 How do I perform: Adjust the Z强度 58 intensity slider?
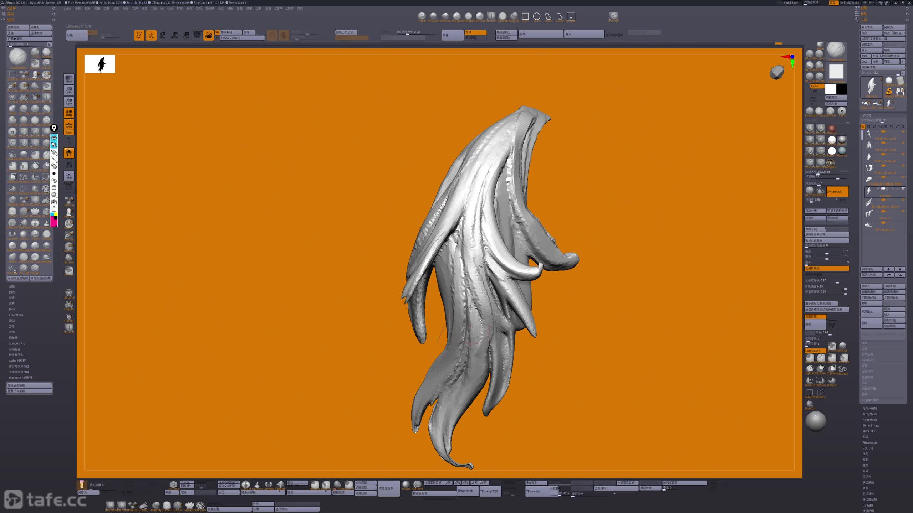827,177
